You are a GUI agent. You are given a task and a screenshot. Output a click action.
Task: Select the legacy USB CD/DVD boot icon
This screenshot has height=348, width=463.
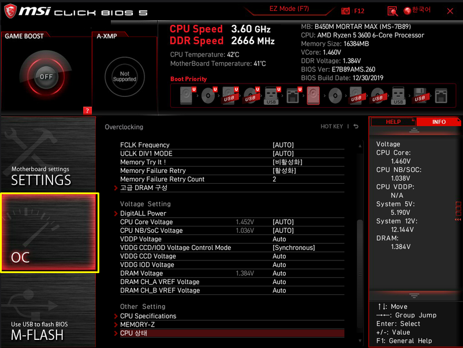(x=378, y=96)
